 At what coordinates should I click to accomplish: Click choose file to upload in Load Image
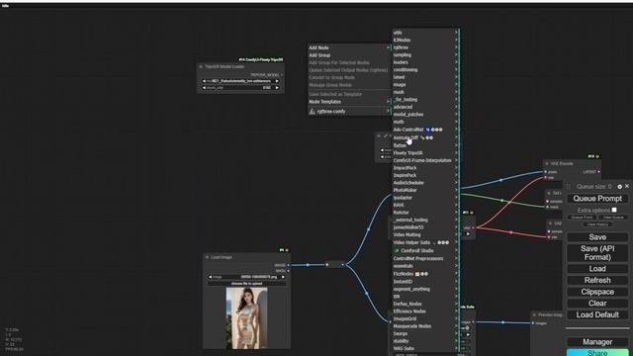tap(246, 284)
